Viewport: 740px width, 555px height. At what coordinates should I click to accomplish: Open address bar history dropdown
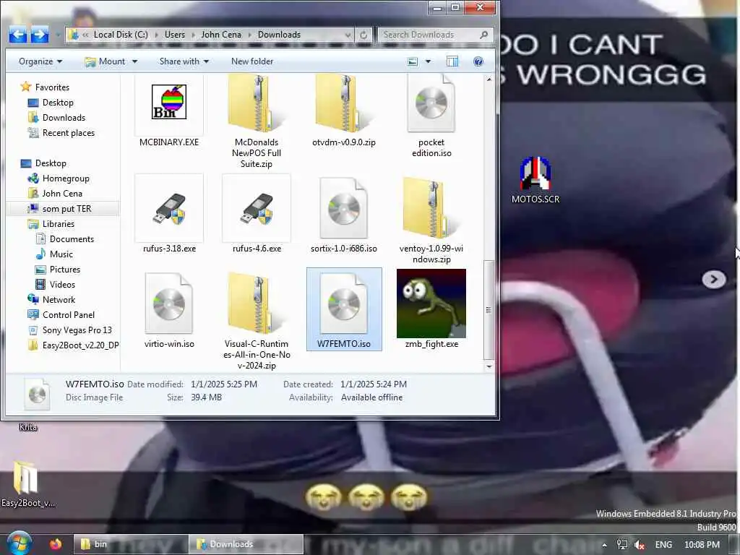point(348,35)
